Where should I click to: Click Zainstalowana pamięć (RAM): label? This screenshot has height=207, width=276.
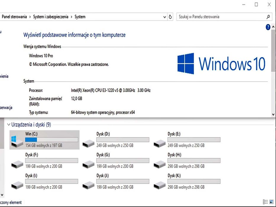[x=46, y=101]
